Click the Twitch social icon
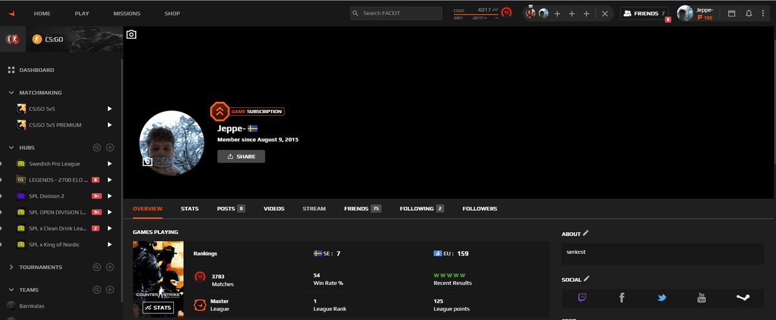This screenshot has width=776, height=320. 582,298
